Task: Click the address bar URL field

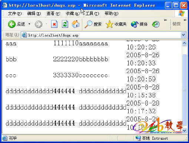Action: tap(101, 35)
